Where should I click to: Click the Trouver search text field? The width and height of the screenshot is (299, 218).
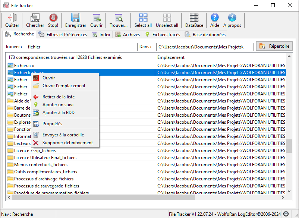click(x=81, y=47)
